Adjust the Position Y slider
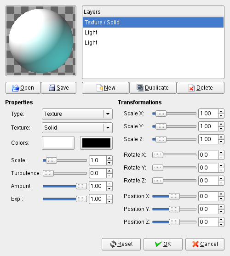This screenshot has height=256, width=230. click(174, 209)
